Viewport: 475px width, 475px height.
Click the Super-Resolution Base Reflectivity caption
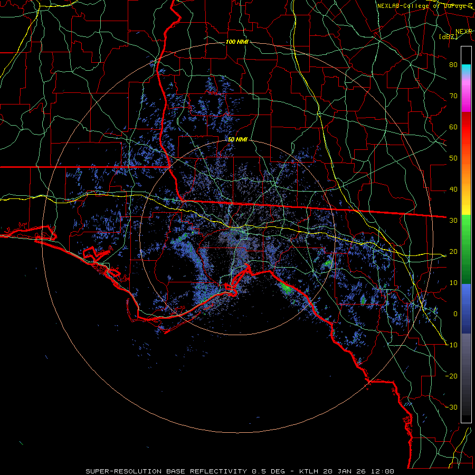pyautogui.click(x=240, y=471)
